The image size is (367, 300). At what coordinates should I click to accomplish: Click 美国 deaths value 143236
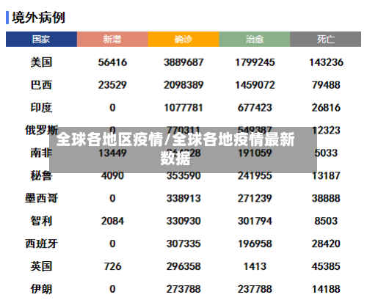coord(326,62)
